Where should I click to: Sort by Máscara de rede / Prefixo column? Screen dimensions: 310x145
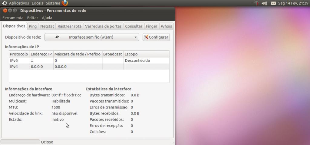pos(78,54)
